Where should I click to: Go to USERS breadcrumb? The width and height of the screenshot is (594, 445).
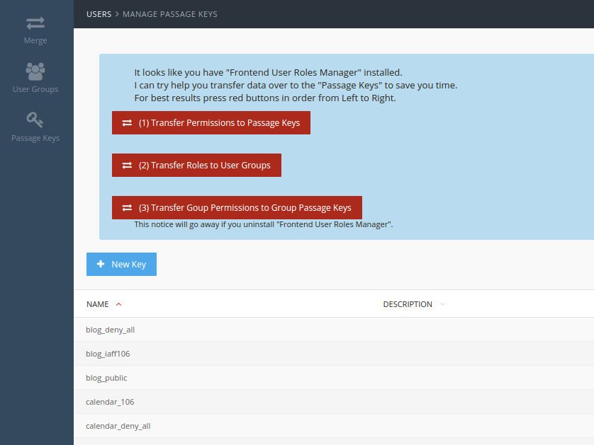coord(99,14)
